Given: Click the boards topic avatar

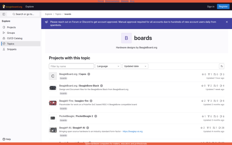Looking at the screenshot, I should (126, 38).
